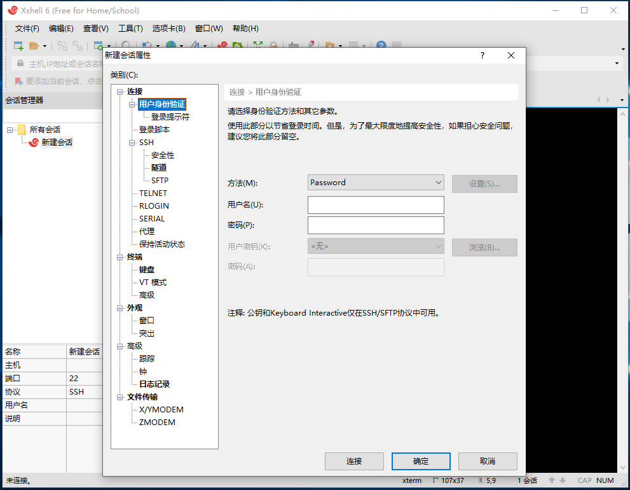Collapse the 所有会话 node in the session manager
Viewport: 630px width, 490px height.
10,130
